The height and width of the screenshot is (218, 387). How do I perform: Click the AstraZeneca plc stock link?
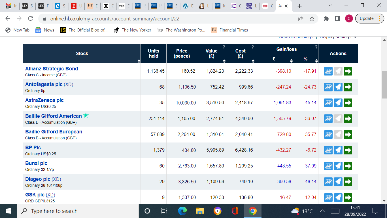(x=44, y=100)
